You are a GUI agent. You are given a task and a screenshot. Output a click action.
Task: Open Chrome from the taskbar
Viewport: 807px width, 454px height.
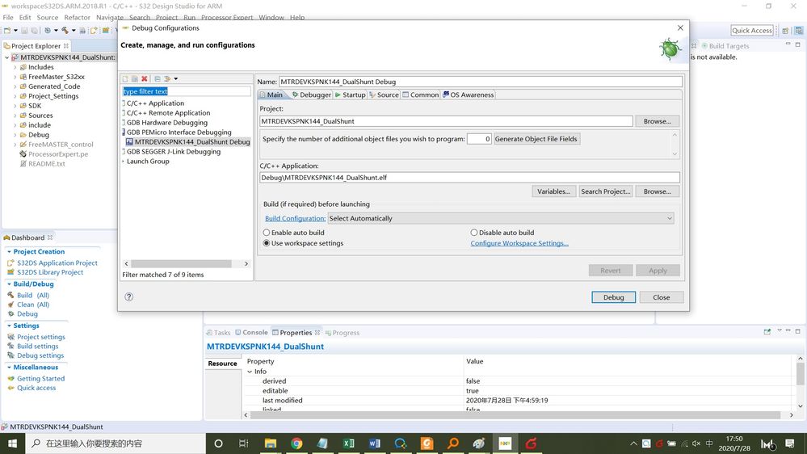point(296,443)
